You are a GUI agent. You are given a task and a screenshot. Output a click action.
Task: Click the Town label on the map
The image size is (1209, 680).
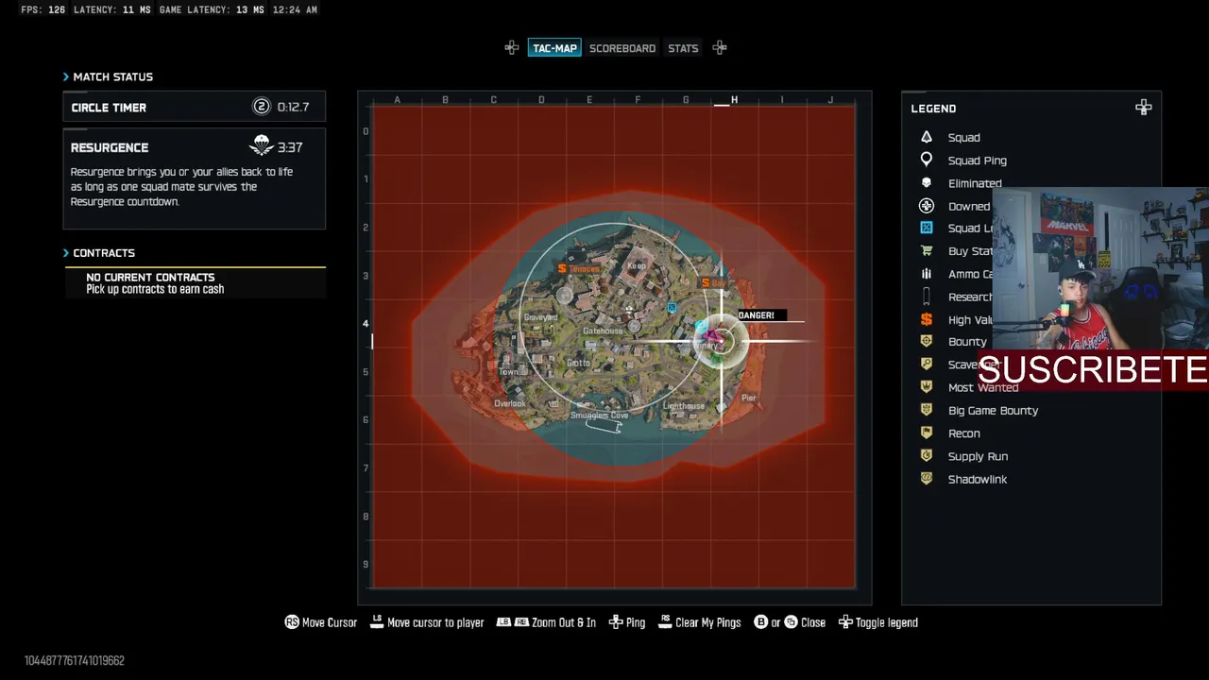click(x=508, y=372)
